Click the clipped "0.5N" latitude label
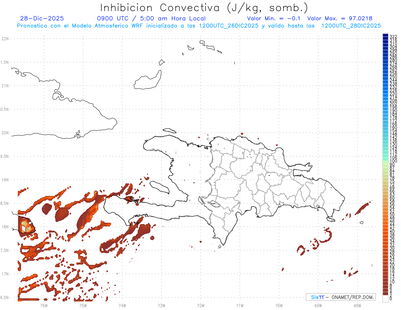 pos(4,109)
